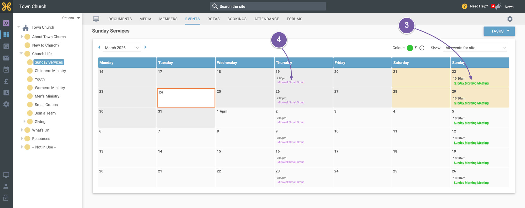Image resolution: width=525 pixels, height=208 pixels.
Task: Open the TASKS button menu
Action: 499,31
